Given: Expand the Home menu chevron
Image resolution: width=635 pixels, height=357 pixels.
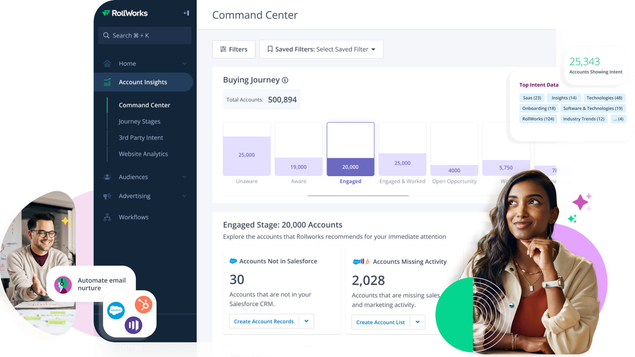Looking at the screenshot, I should coord(184,63).
